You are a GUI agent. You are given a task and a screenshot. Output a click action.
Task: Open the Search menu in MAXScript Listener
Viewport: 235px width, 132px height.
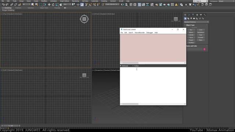coord(131,33)
